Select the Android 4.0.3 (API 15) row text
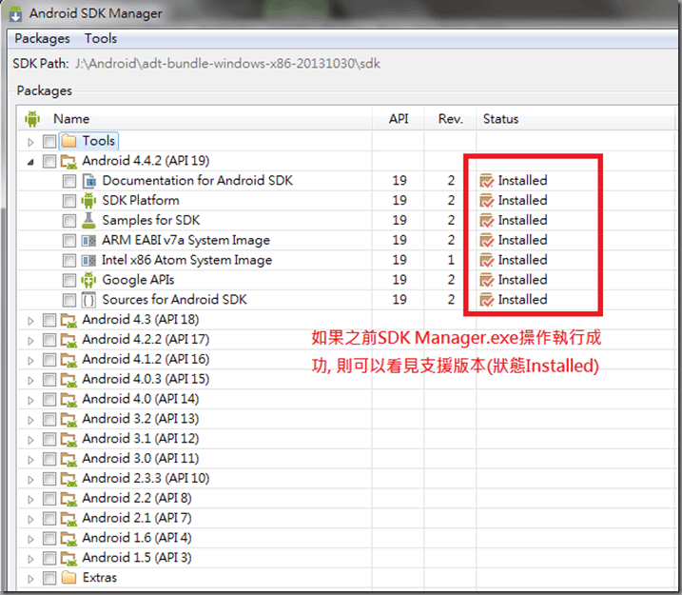 point(146,379)
